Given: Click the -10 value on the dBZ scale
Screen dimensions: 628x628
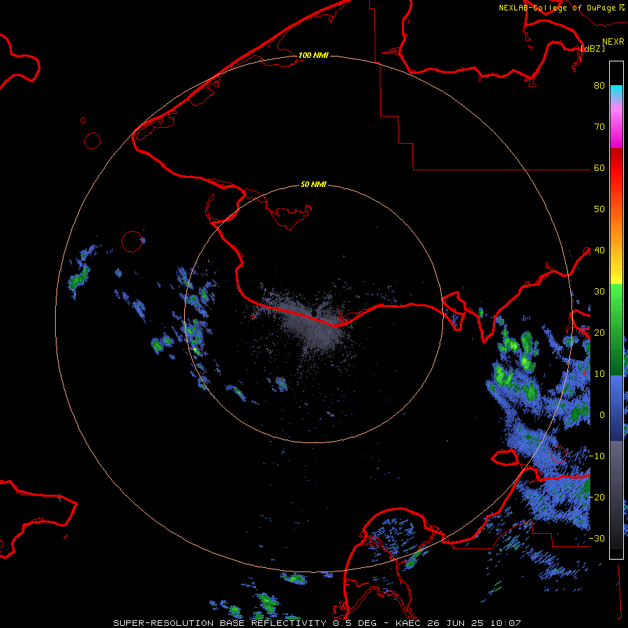Looking at the screenshot, I should [x=597, y=456].
